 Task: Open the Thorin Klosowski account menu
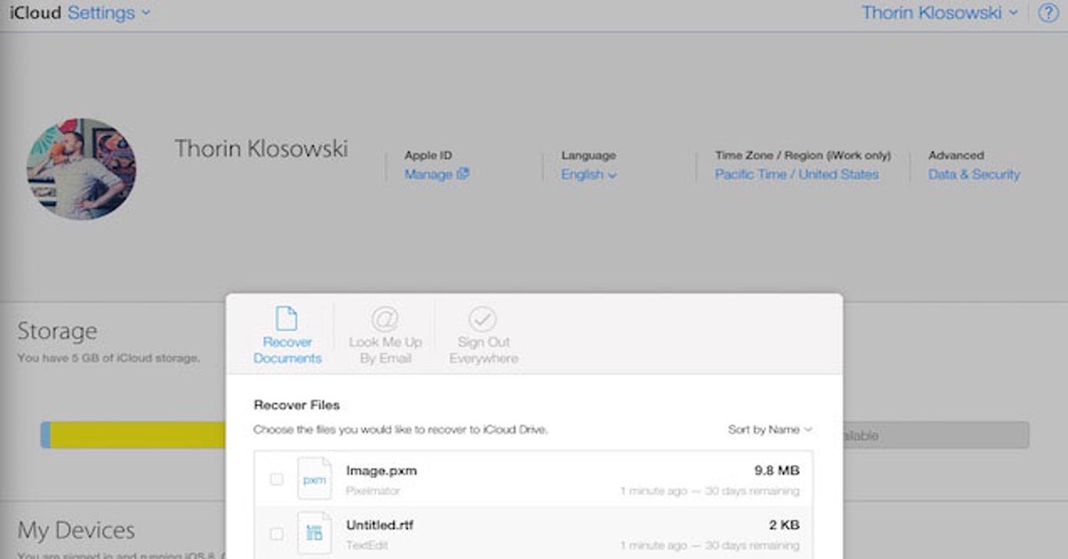point(940,12)
